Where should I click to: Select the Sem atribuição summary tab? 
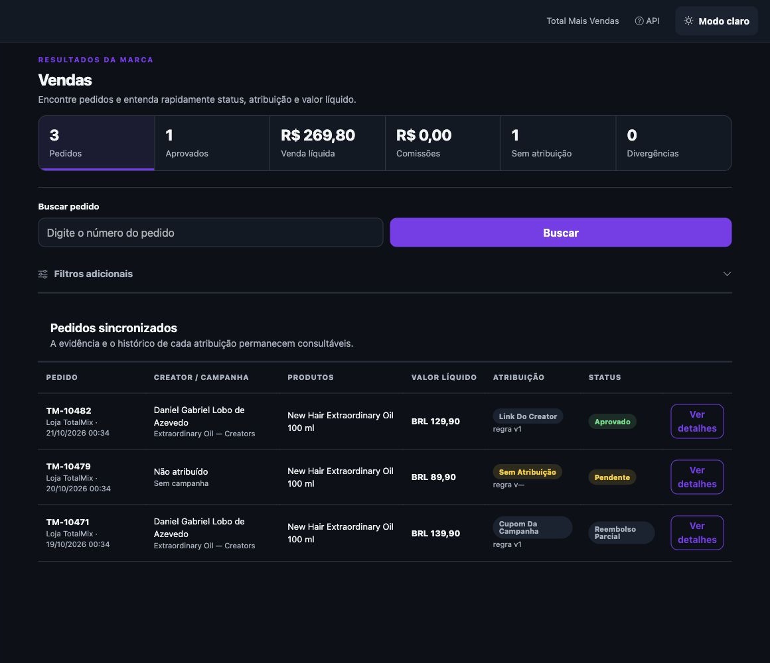(x=558, y=143)
